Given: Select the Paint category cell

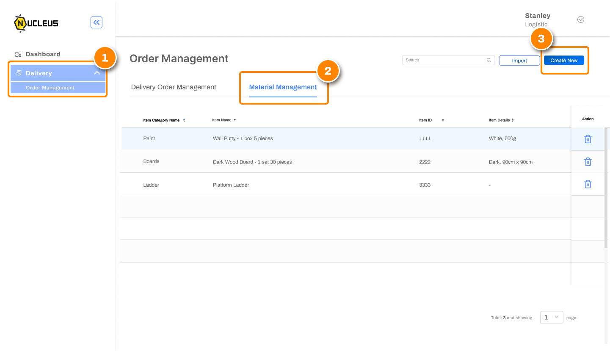Looking at the screenshot, I should pos(149,138).
